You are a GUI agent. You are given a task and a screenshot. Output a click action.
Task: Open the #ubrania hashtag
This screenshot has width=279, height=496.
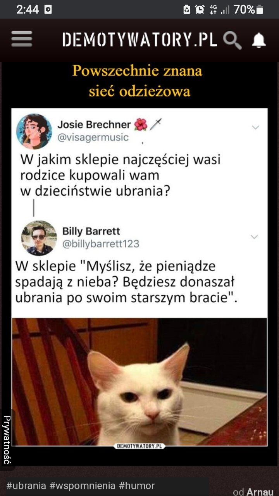[x=26, y=486]
